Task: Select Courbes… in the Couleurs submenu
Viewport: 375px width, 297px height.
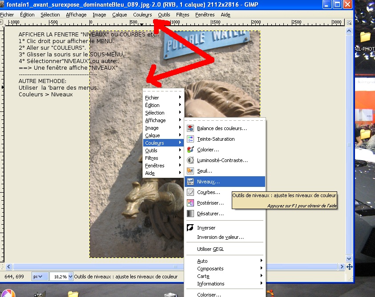Action: click(209, 192)
